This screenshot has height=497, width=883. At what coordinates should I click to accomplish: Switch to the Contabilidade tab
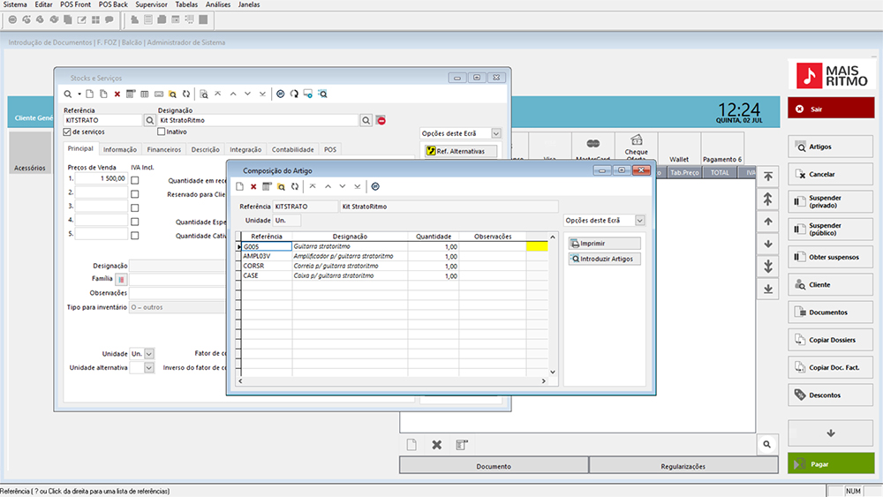click(x=293, y=150)
